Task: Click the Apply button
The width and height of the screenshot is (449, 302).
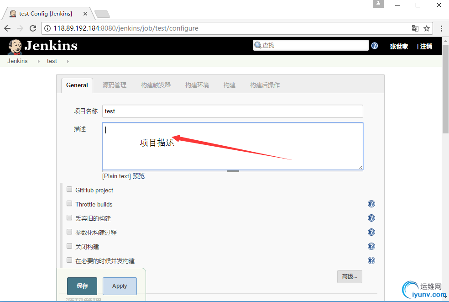Action: click(x=120, y=286)
